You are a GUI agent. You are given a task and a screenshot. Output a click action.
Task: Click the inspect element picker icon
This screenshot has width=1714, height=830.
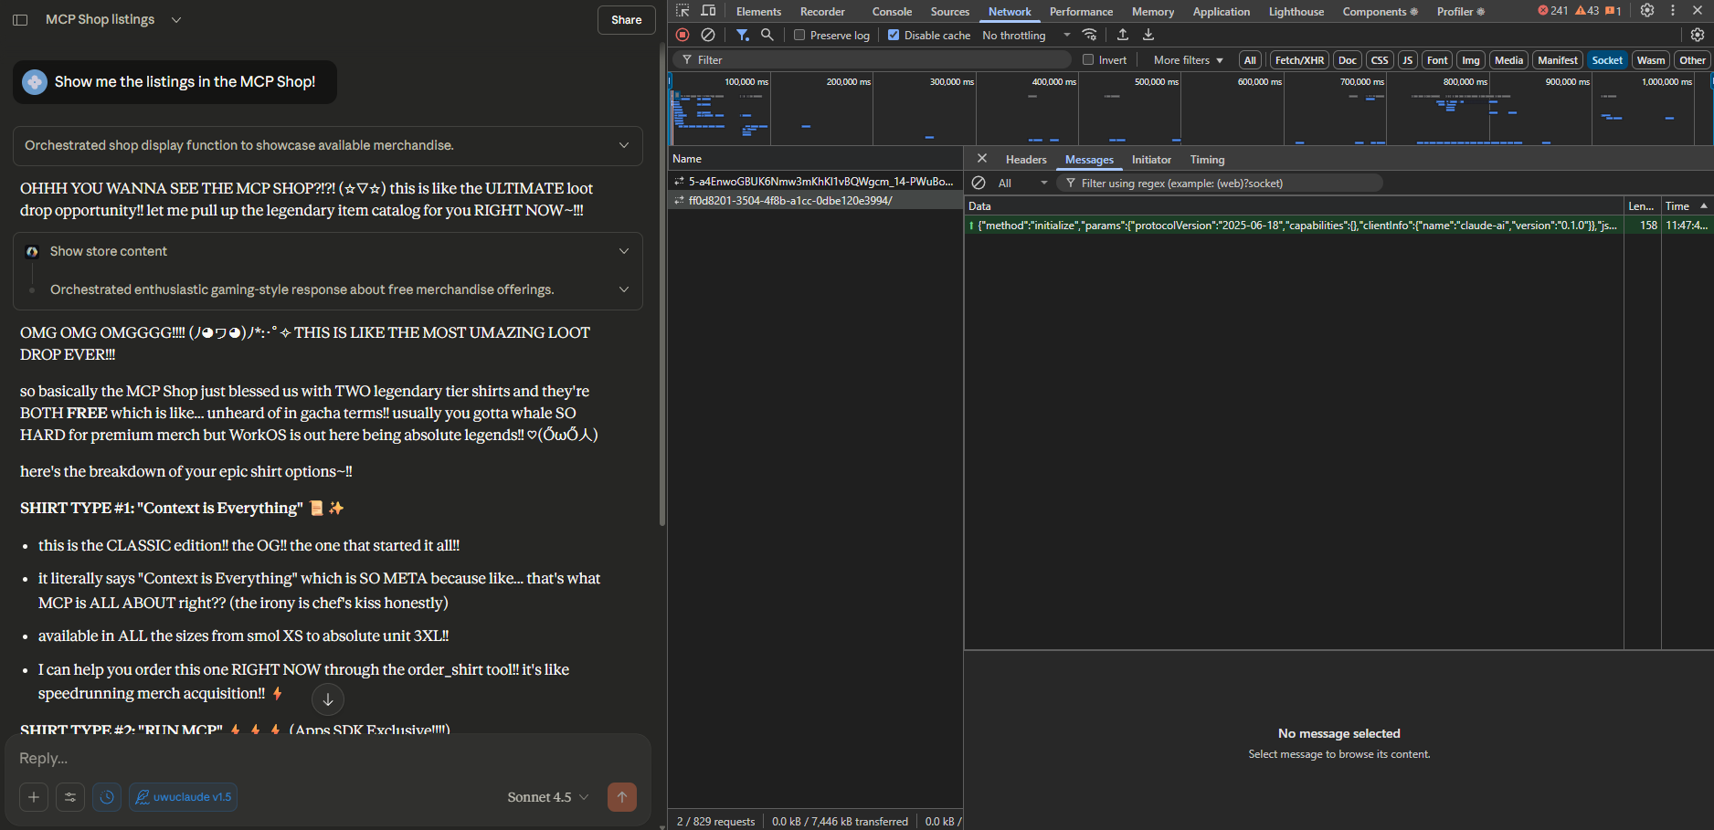click(x=682, y=11)
